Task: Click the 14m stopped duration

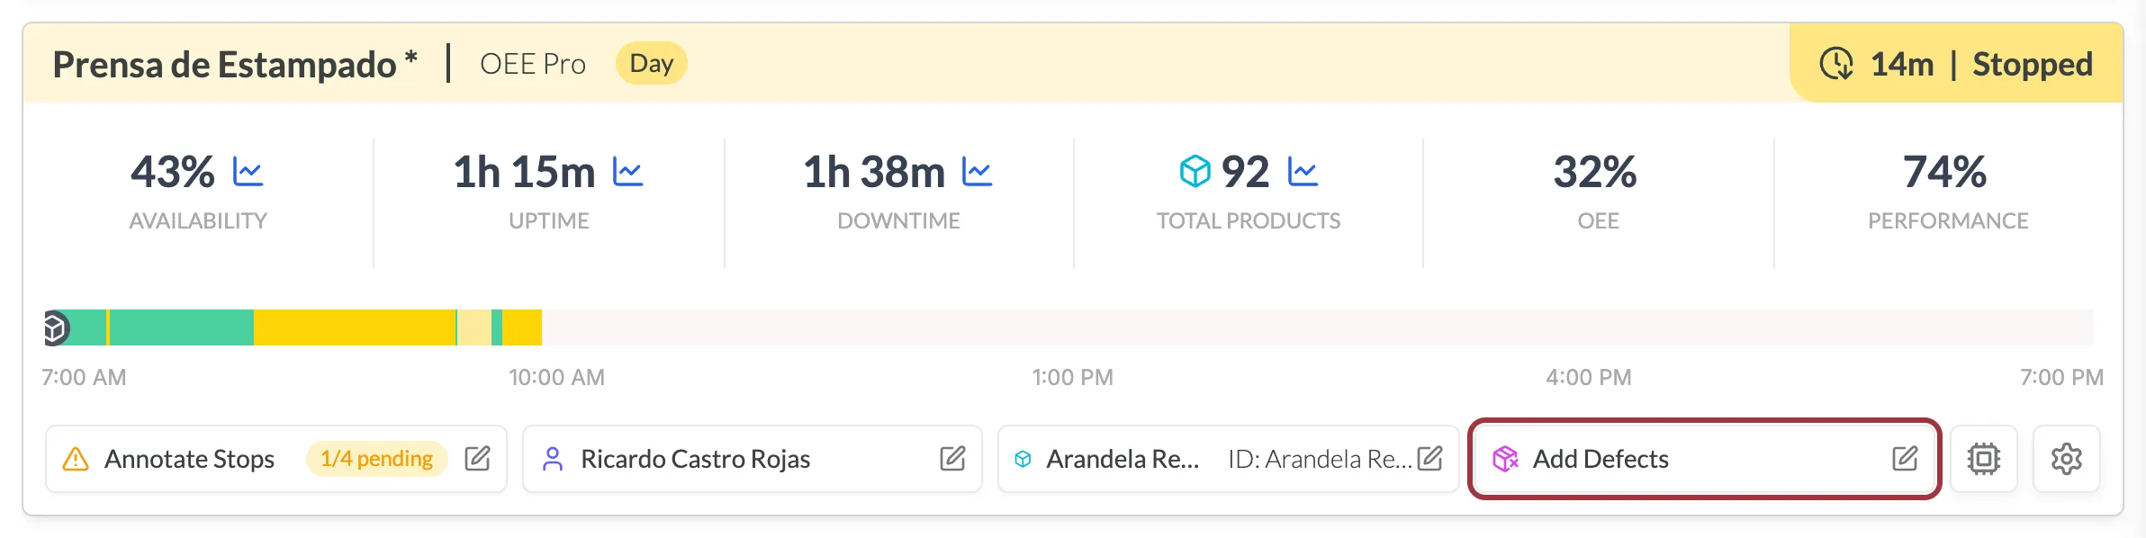Action: coord(1902,64)
